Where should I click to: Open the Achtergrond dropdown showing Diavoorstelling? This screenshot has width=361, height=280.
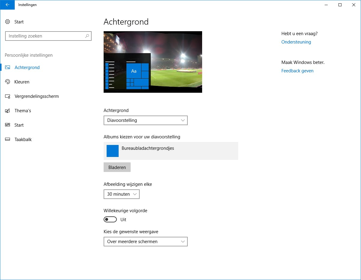(146, 120)
